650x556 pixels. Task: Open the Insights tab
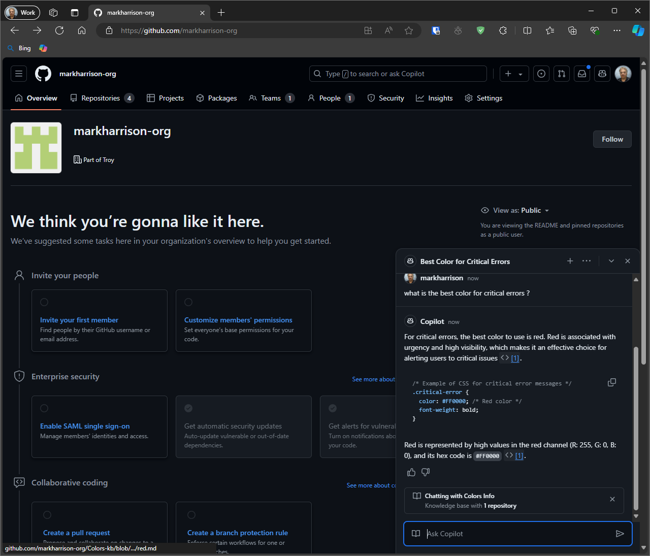point(435,98)
